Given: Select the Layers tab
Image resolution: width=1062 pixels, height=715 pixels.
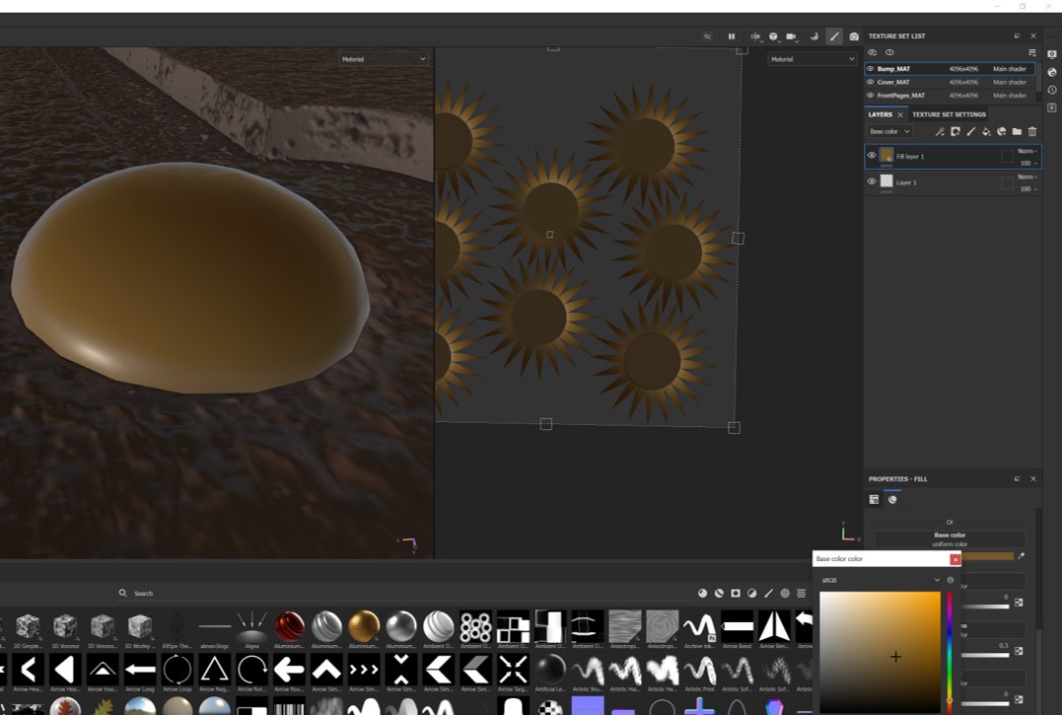Looking at the screenshot, I should [880, 114].
